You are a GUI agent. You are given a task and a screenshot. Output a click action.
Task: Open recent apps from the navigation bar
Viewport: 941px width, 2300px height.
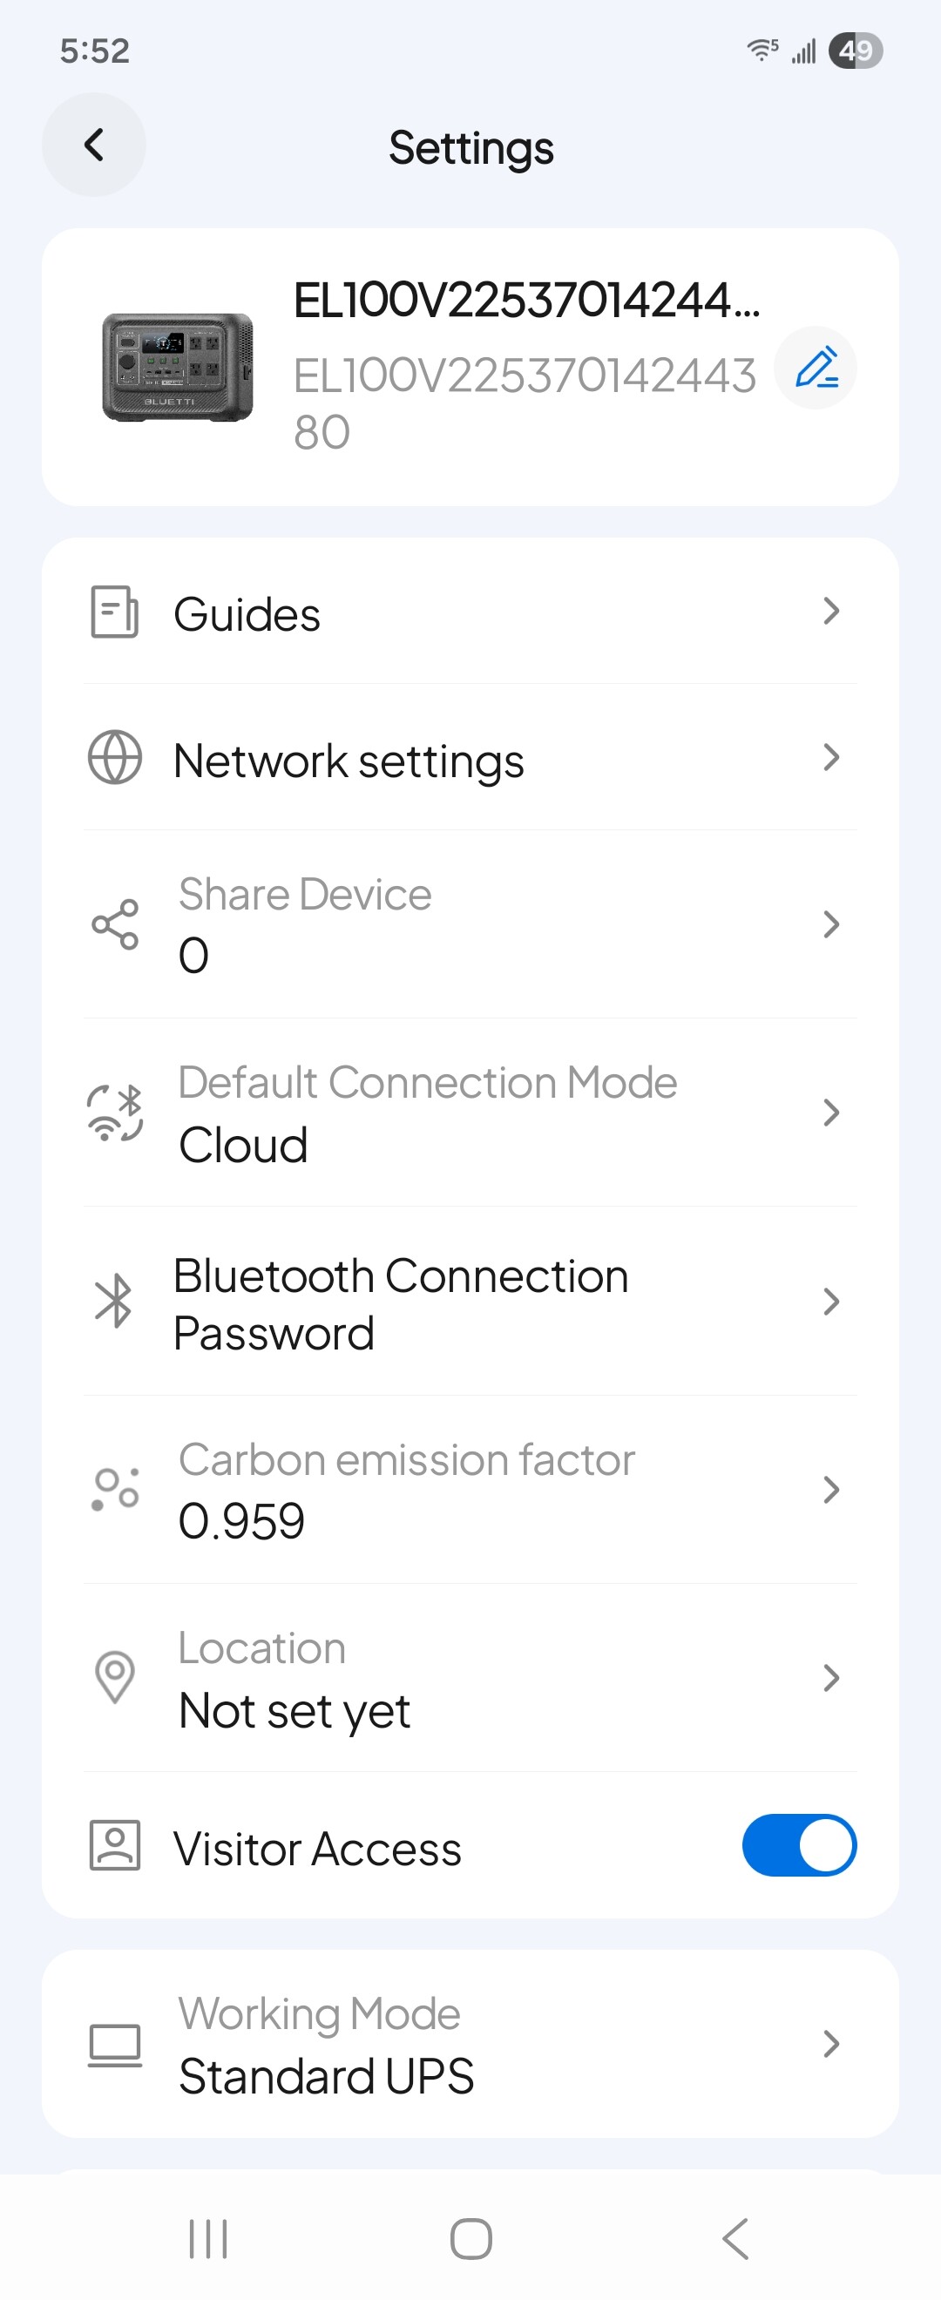tap(208, 2238)
